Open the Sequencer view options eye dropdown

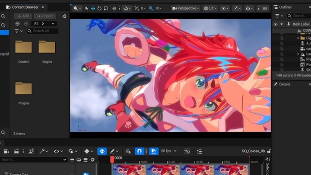point(58,151)
